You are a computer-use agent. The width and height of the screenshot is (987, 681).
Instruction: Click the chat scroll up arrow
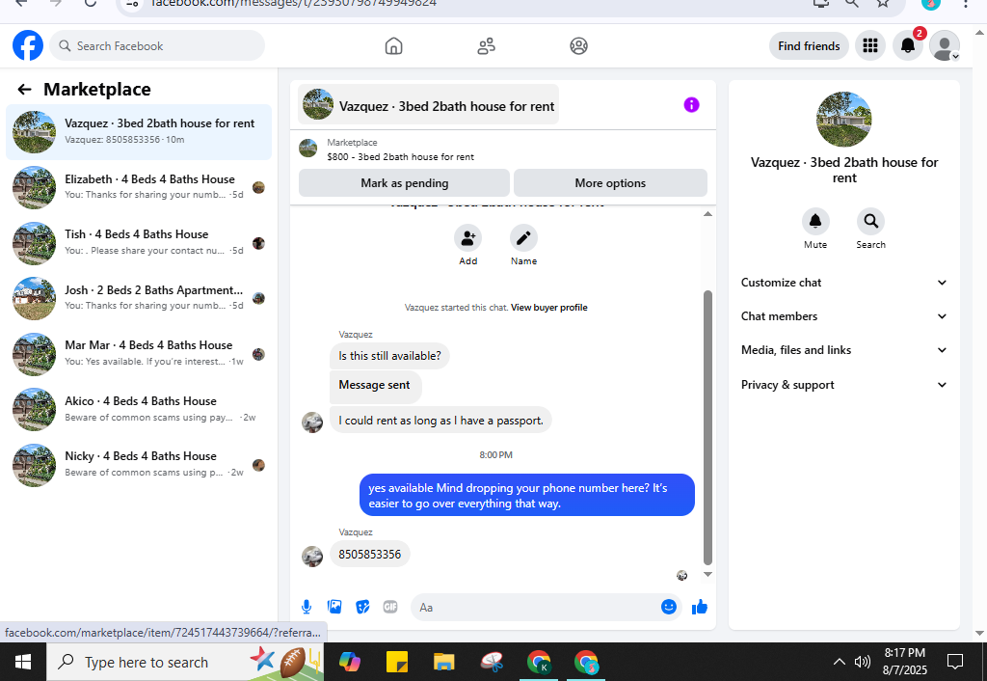[707, 214]
